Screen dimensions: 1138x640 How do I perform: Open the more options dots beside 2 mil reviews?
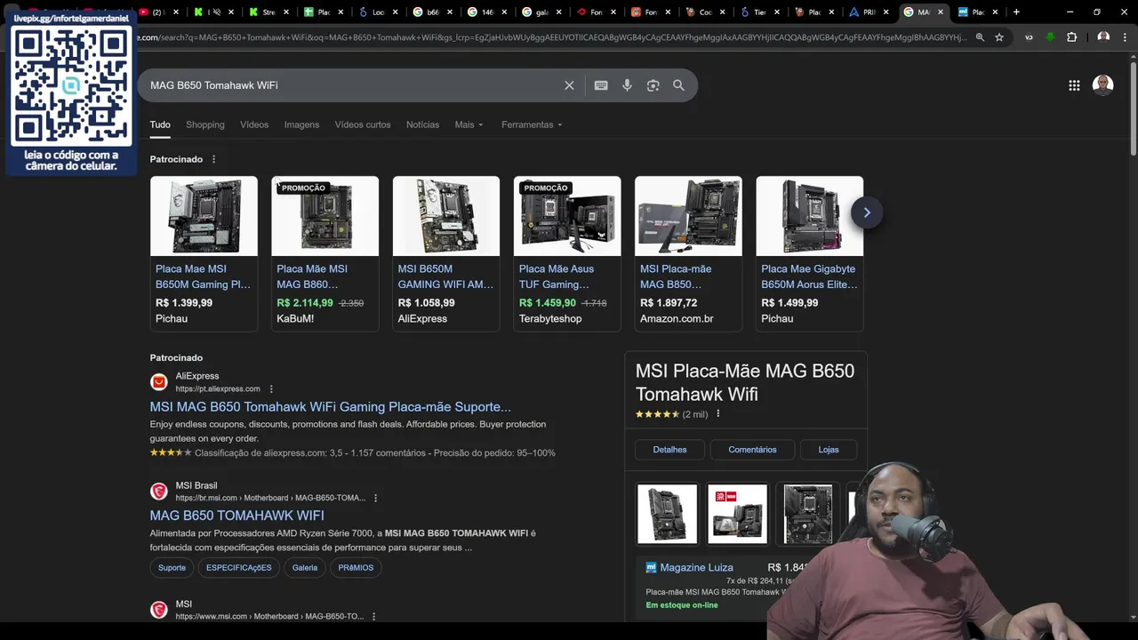point(717,414)
